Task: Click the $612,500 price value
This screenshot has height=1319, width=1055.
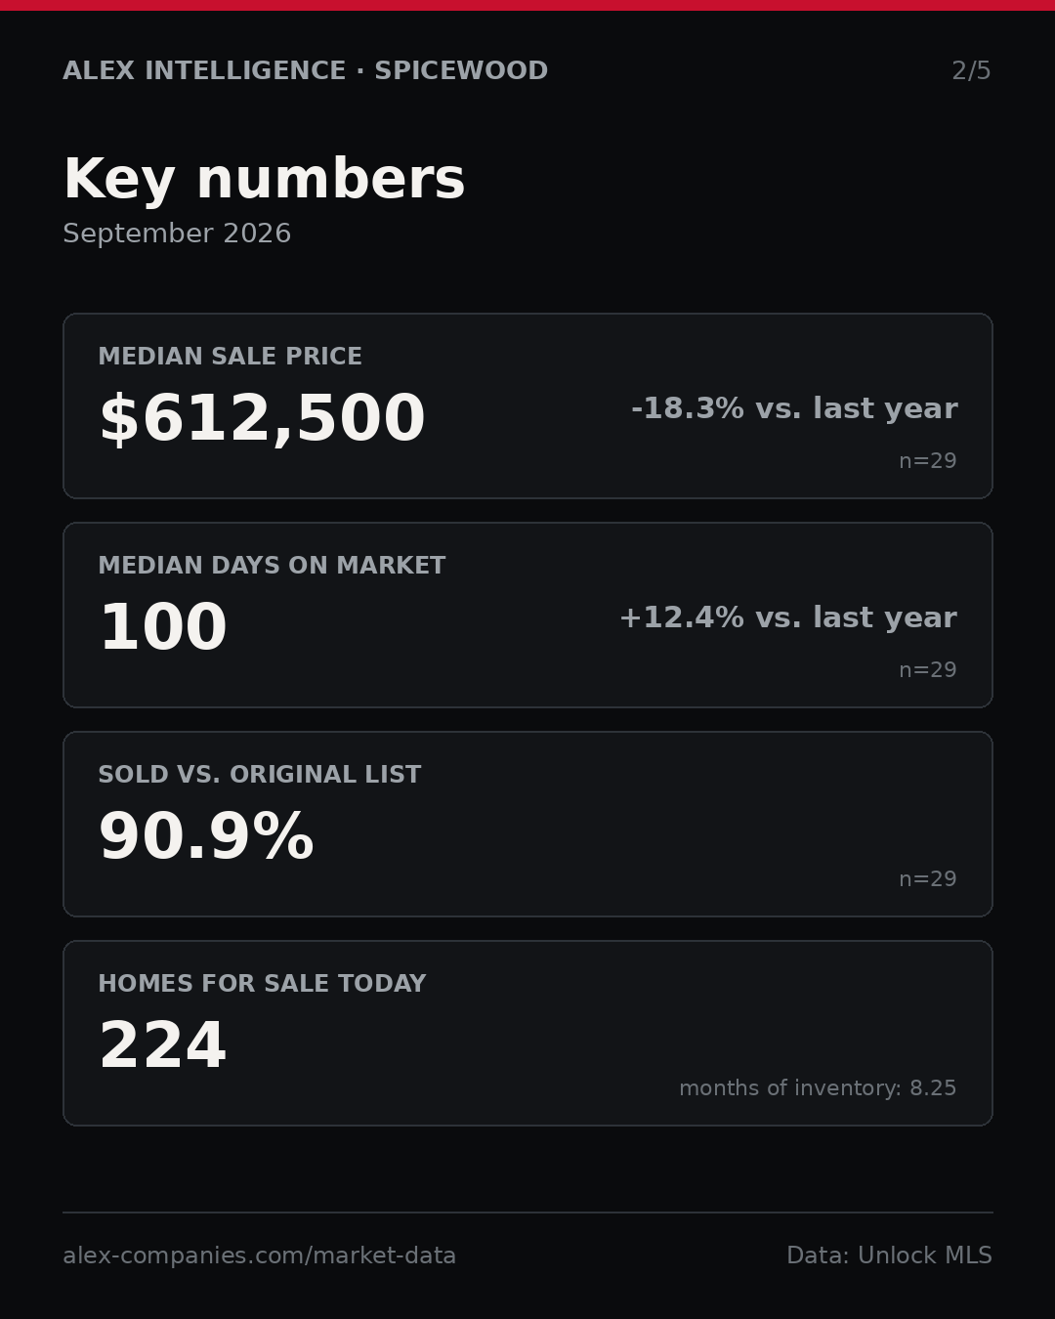Action: click(x=262, y=419)
